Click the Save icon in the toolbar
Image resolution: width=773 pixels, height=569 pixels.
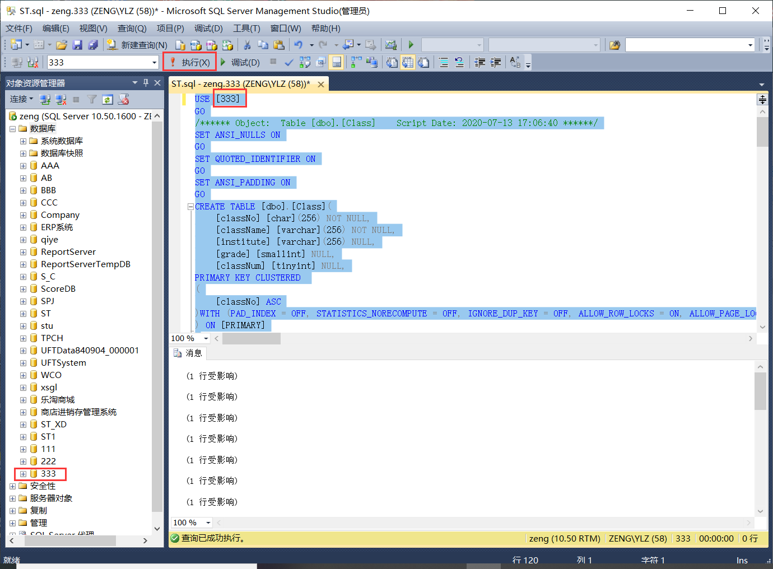pyautogui.click(x=77, y=45)
